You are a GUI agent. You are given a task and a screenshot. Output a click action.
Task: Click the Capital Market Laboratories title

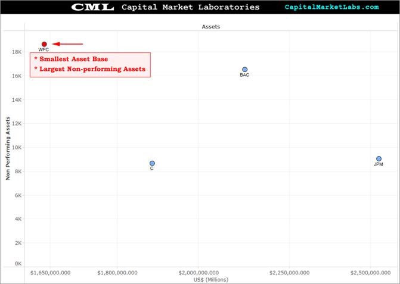[190, 7]
